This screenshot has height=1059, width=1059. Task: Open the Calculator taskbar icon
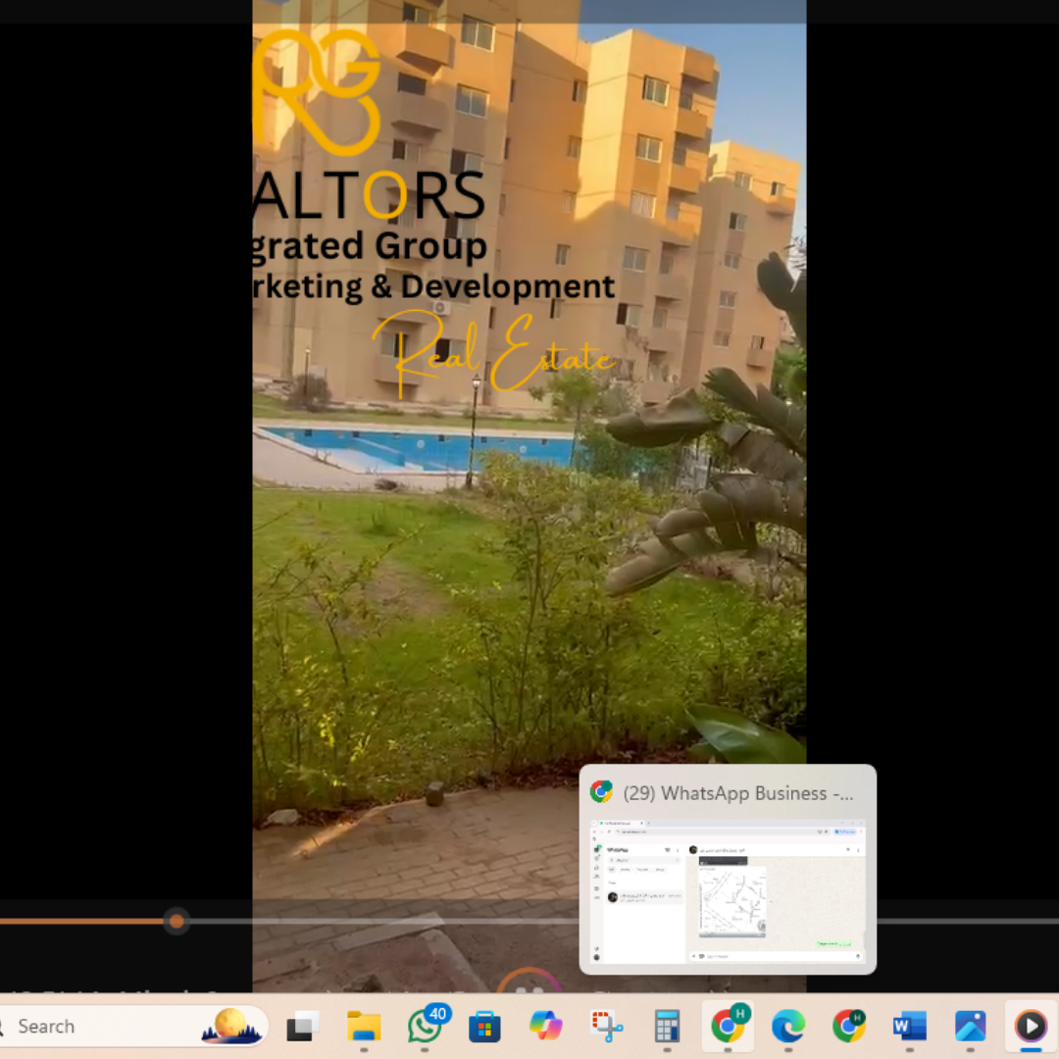[668, 1027]
